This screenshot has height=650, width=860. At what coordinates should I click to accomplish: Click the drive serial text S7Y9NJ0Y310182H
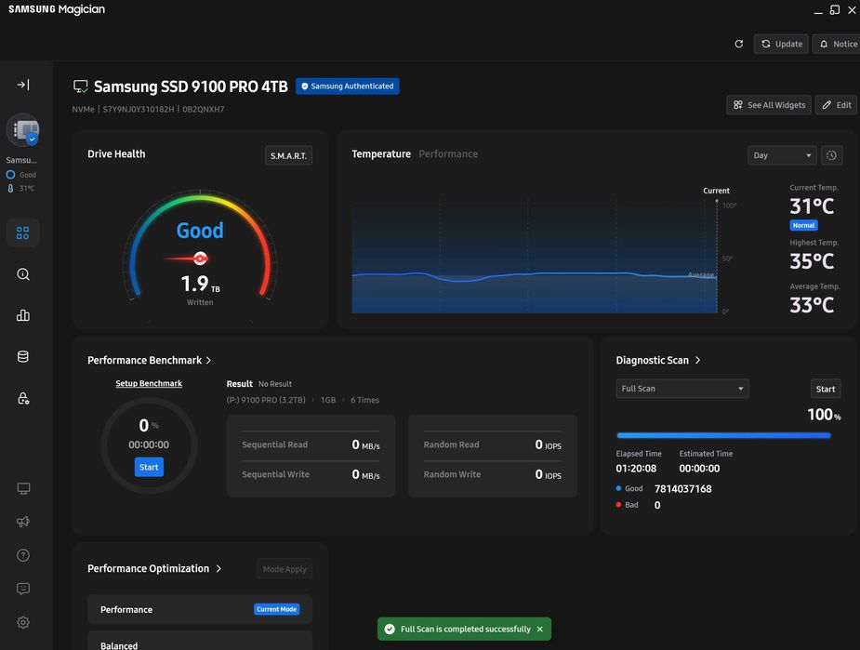[139, 109]
